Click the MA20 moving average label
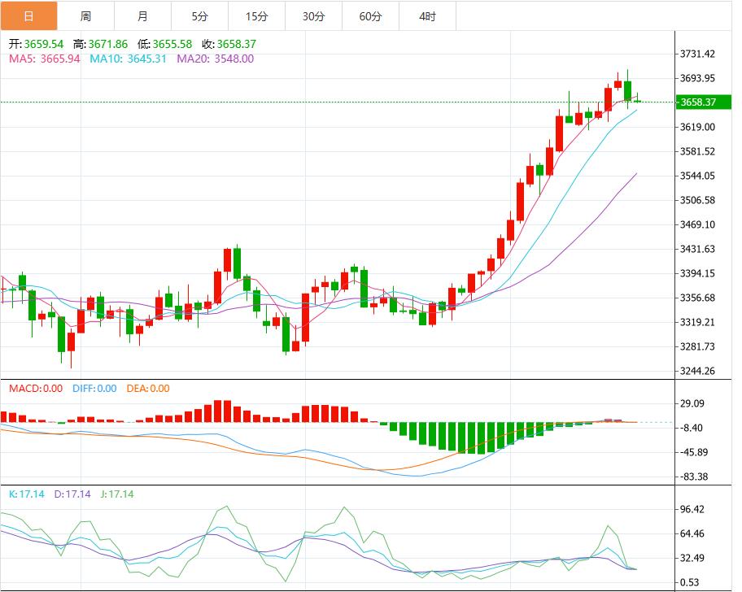The image size is (742, 592). tap(215, 59)
